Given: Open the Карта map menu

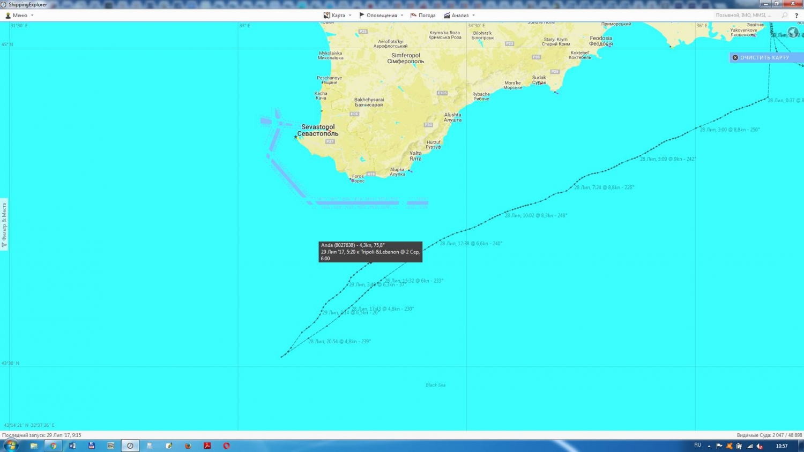Looking at the screenshot, I should 337,16.
